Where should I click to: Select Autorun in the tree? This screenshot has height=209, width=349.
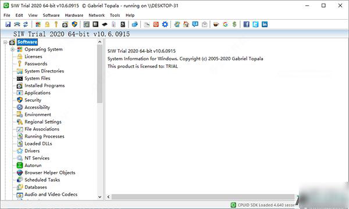click(33, 165)
